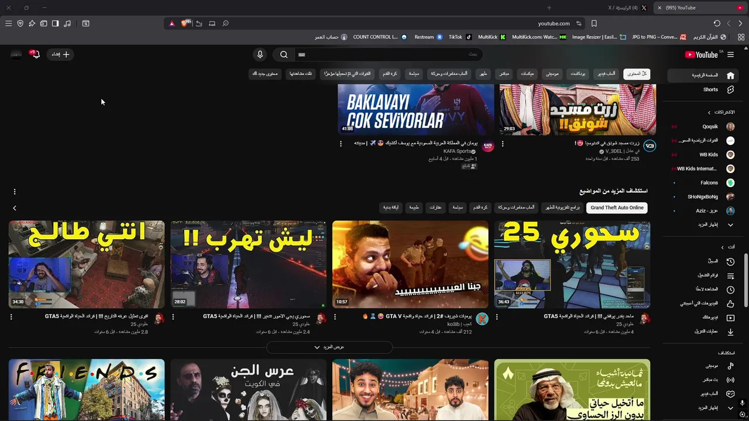Open the account avatar menu

coord(16,54)
